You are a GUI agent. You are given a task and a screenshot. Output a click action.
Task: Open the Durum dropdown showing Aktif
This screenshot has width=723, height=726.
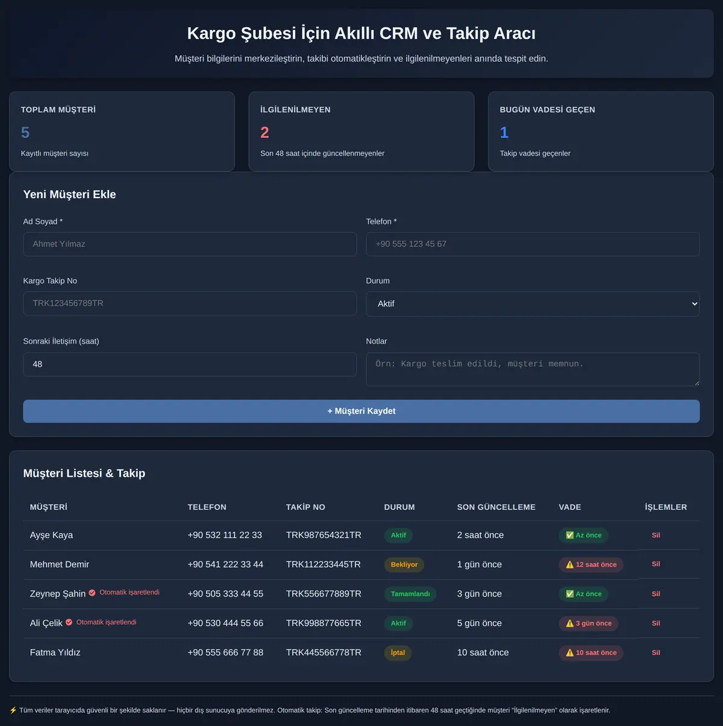(x=533, y=304)
